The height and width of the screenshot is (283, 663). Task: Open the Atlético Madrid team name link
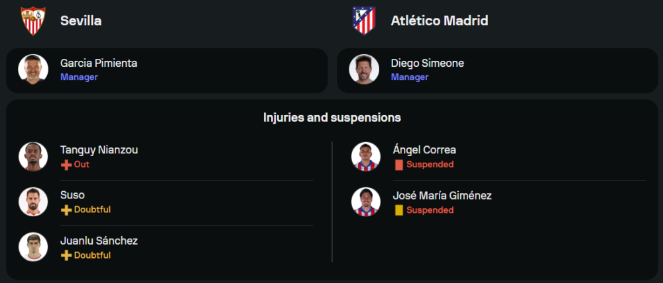click(440, 21)
